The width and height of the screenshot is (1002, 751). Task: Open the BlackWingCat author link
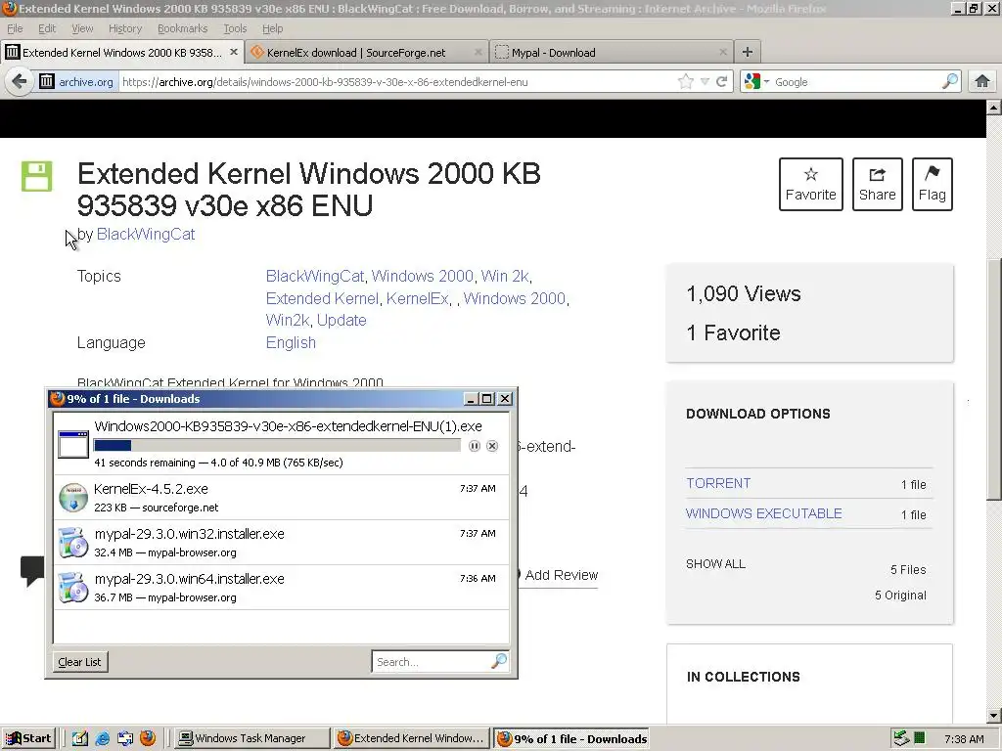point(146,235)
